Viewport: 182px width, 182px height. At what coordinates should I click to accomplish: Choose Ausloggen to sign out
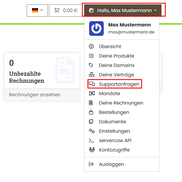tap(122, 164)
